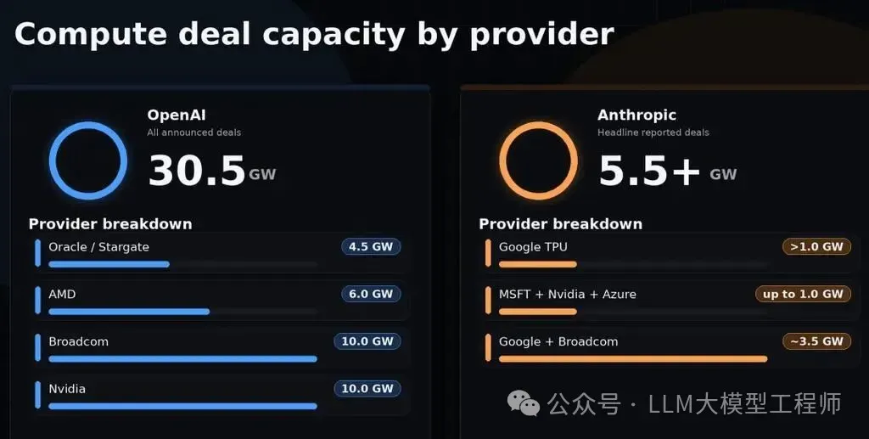Select the Nvidia row label
869x439 pixels.
(67, 389)
